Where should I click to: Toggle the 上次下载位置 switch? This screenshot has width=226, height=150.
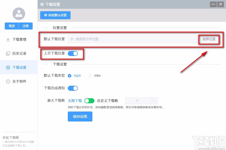click(73, 54)
